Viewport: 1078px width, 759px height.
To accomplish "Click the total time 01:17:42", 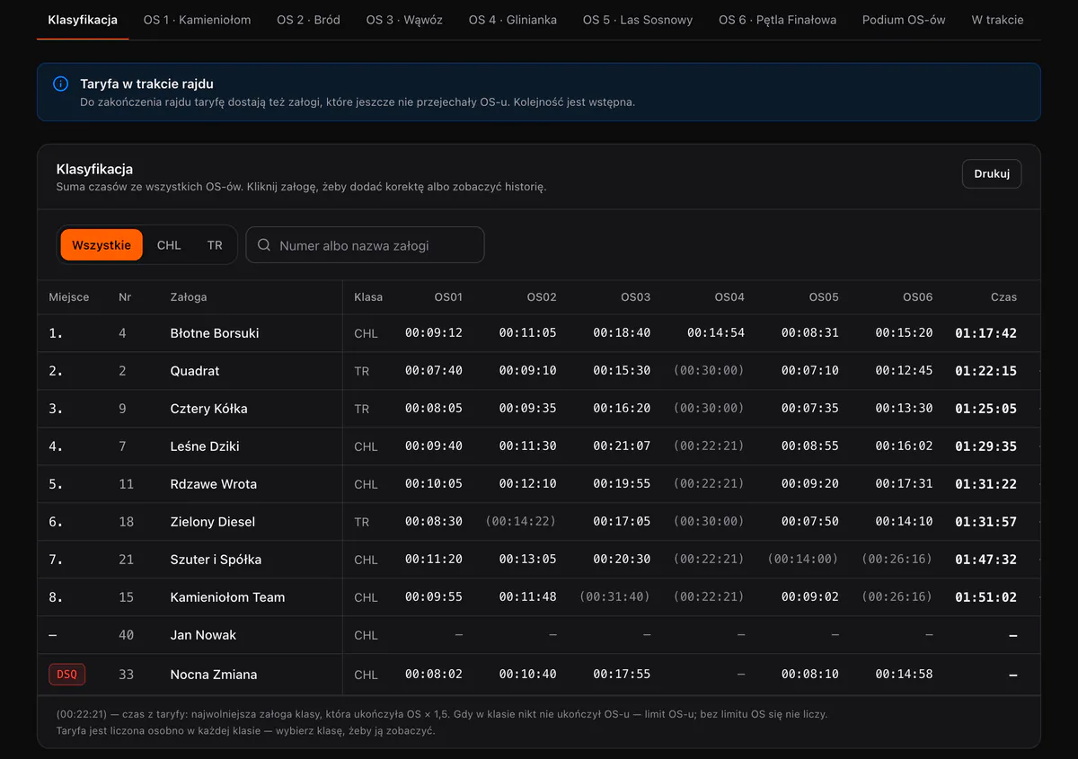I will pyautogui.click(x=985, y=333).
